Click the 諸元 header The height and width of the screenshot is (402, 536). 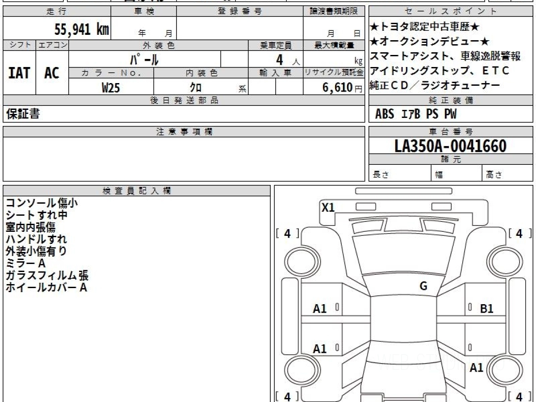point(451,159)
